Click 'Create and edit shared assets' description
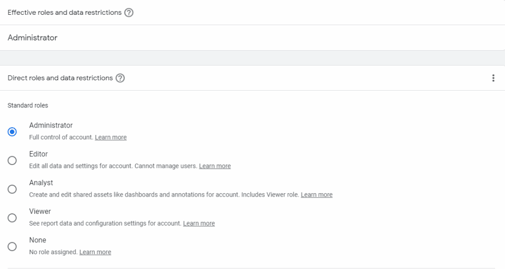 coord(164,195)
